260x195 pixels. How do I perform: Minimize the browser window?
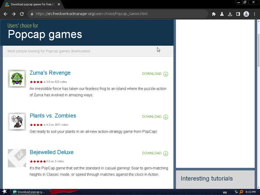pyautogui.click(x=239, y=2)
